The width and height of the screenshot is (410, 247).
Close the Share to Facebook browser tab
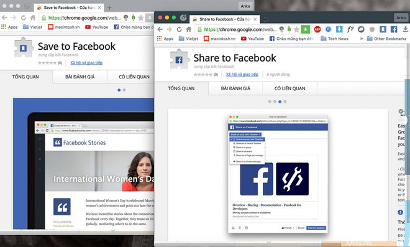[x=255, y=19]
